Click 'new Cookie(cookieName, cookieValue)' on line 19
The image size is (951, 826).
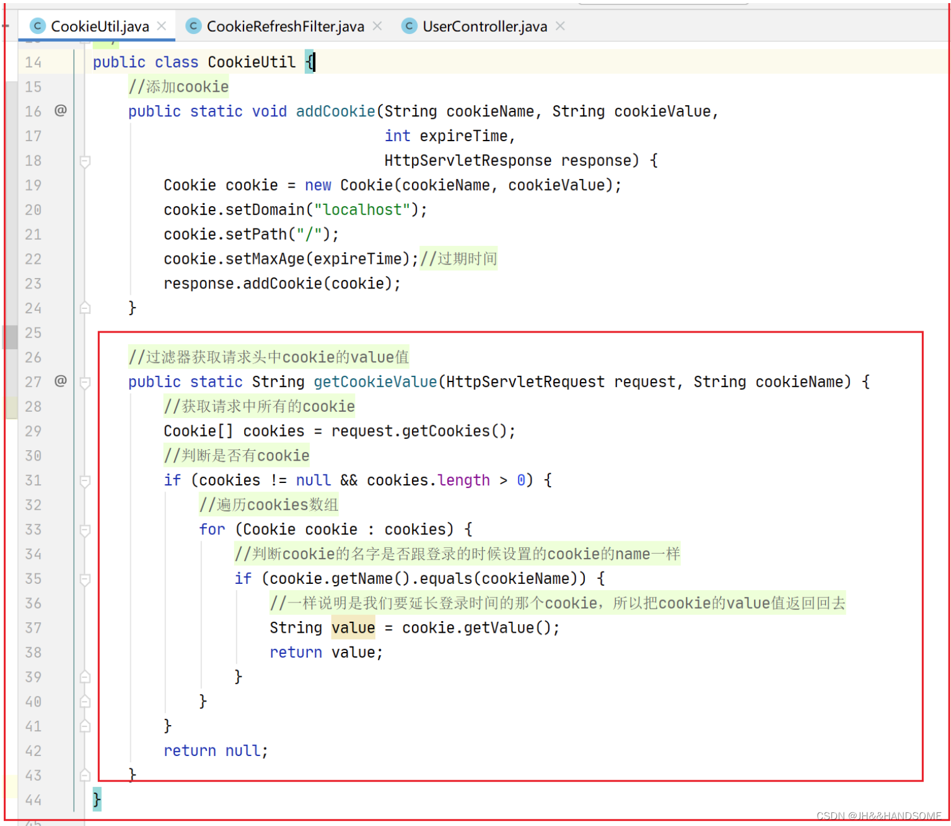click(458, 185)
